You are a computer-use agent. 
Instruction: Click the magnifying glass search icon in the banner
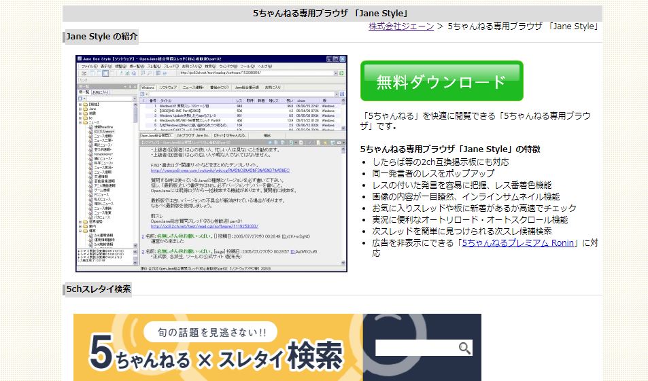pyautogui.click(x=465, y=348)
